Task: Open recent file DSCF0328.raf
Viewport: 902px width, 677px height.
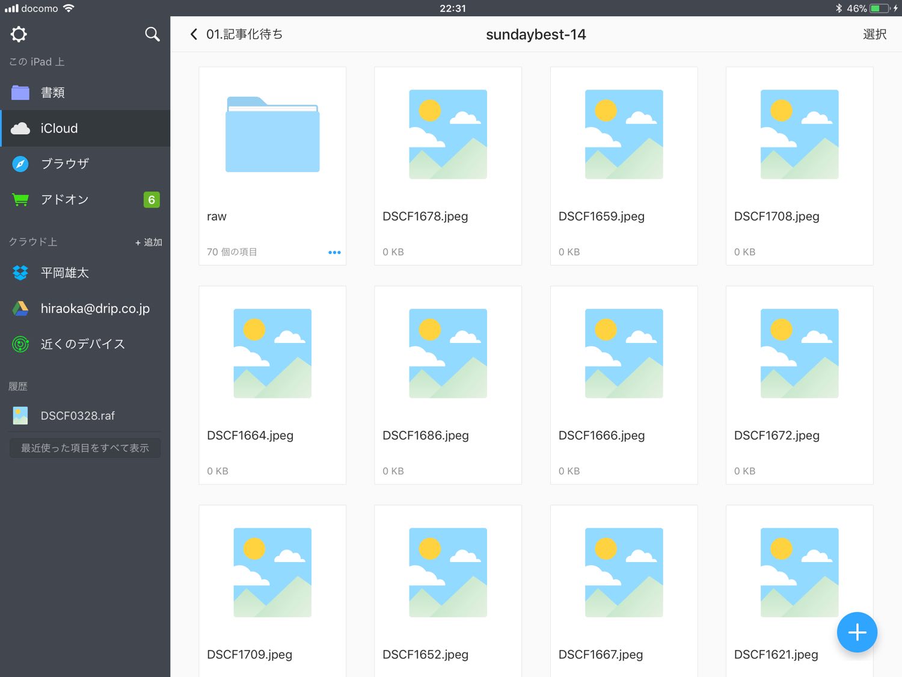Action: pyautogui.click(x=78, y=416)
